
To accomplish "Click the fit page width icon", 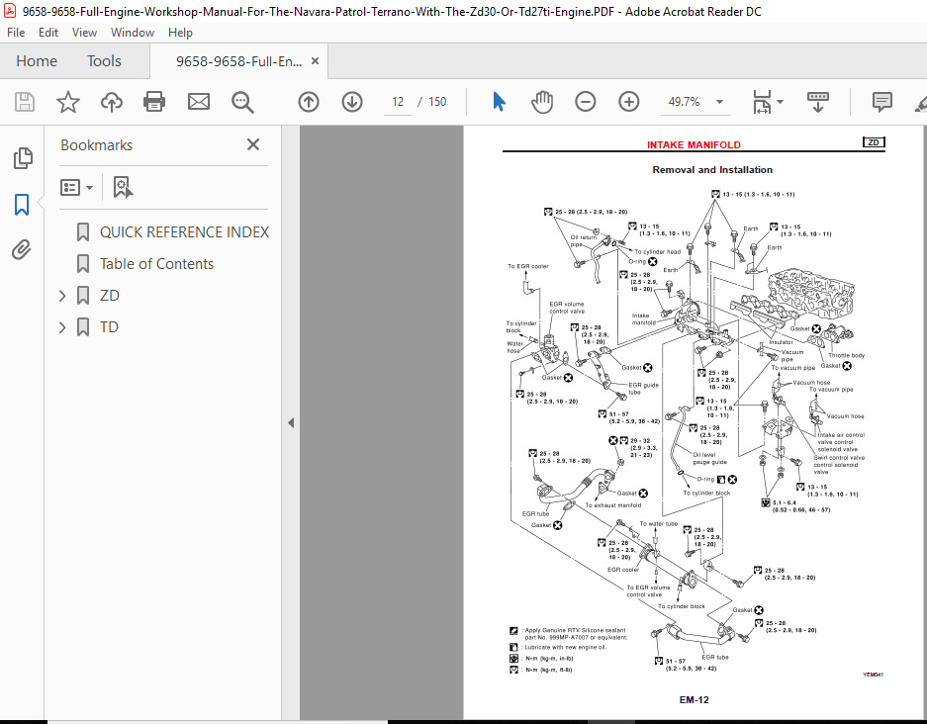I will 762,102.
